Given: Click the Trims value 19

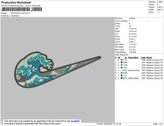Looking at the screenshot, I should (x=130, y=26).
